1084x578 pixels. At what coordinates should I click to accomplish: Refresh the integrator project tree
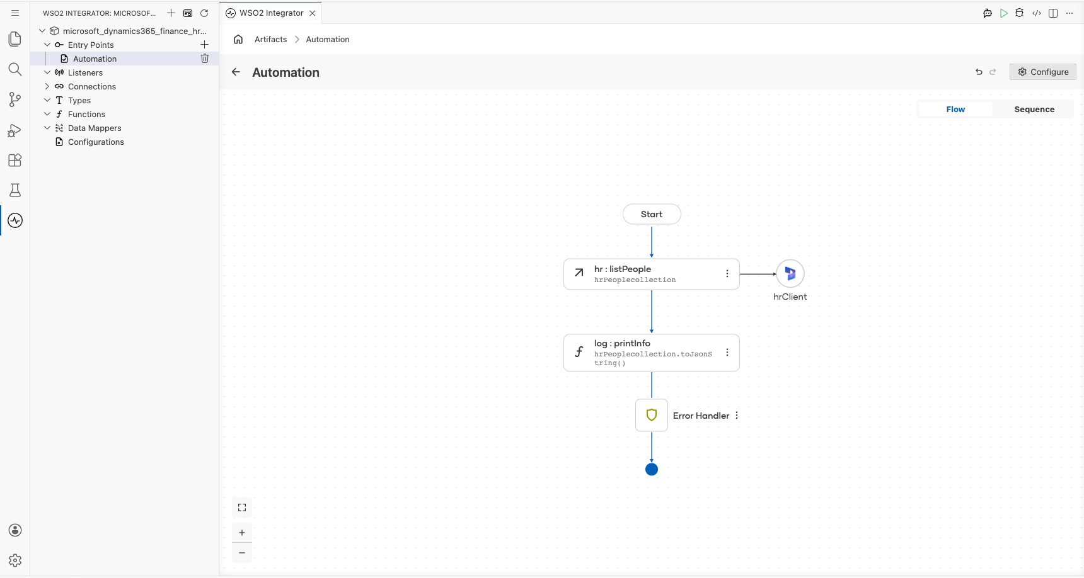pos(204,13)
